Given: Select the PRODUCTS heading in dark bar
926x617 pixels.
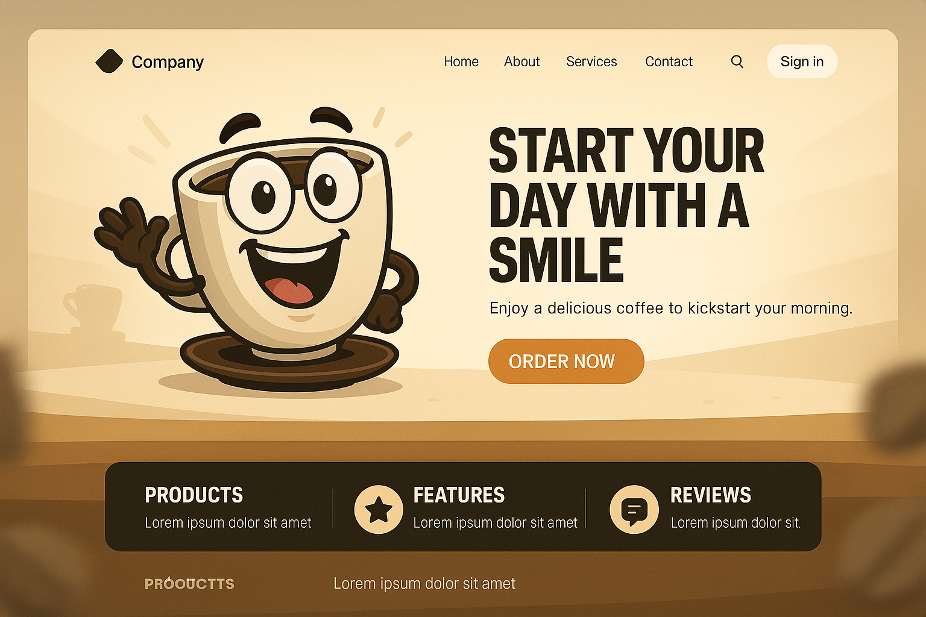Looking at the screenshot, I should 194,495.
